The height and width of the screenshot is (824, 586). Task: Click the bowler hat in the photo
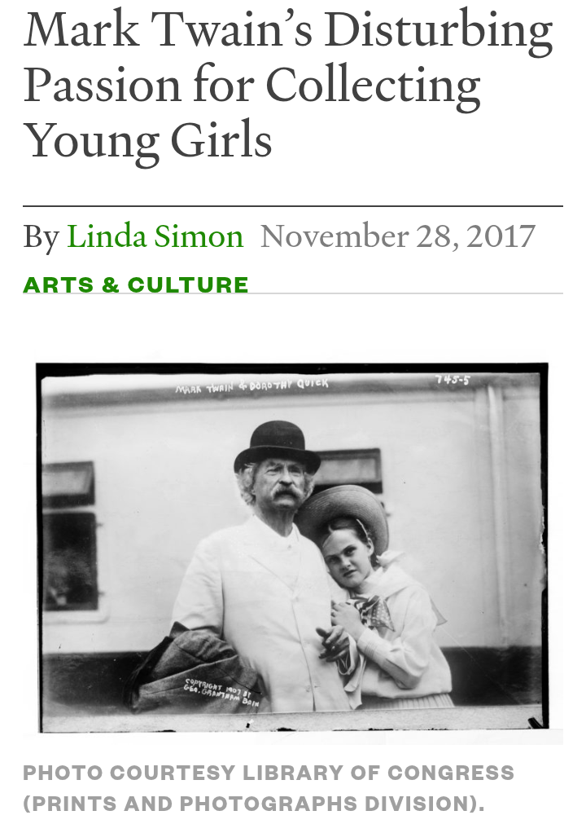coord(276,445)
